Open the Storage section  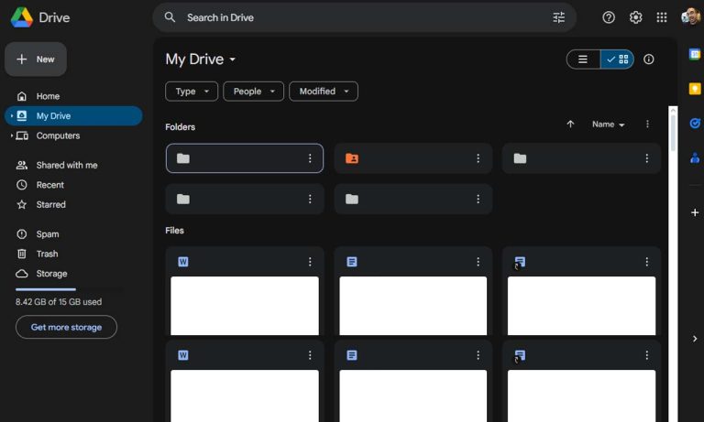73,274
